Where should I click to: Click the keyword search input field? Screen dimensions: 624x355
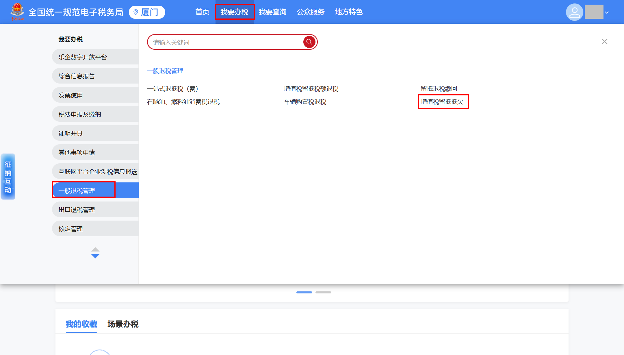coord(225,42)
